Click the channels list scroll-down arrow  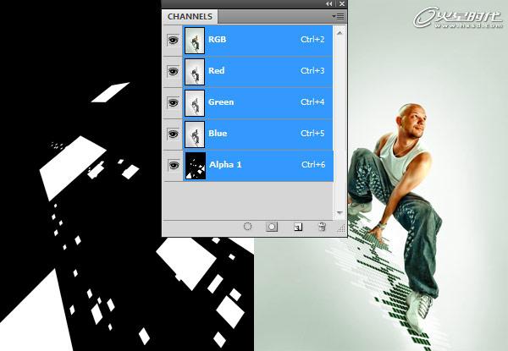(340, 212)
